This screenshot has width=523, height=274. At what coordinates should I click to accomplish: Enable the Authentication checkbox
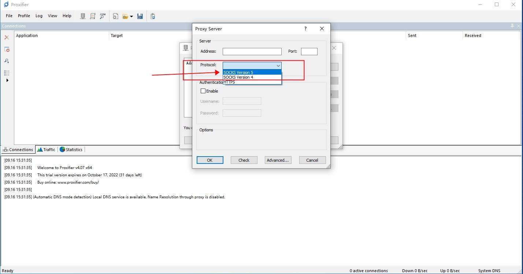point(203,91)
